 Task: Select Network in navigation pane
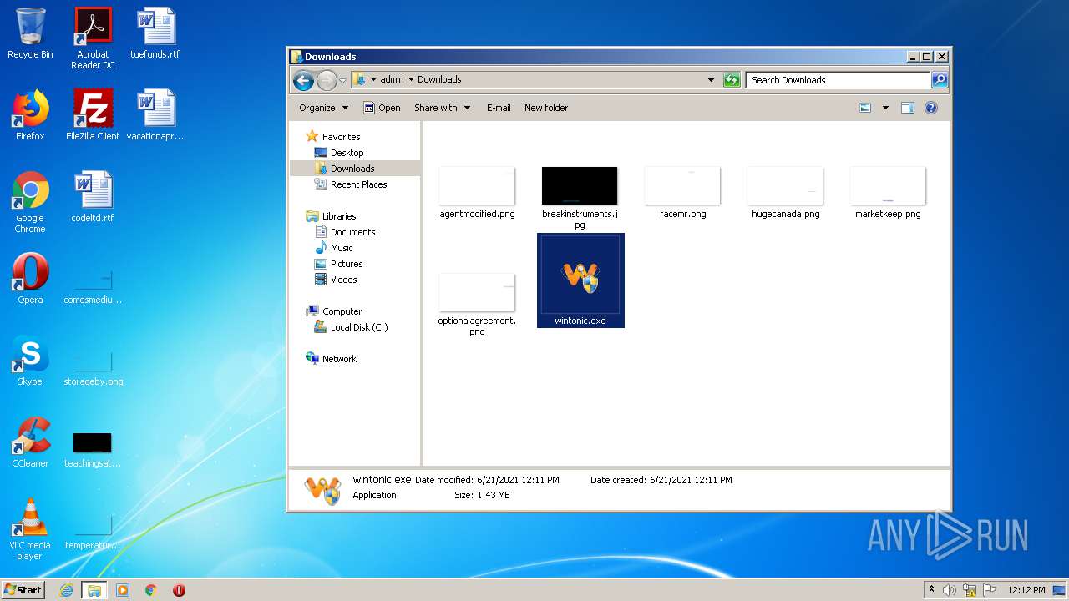pos(332,359)
